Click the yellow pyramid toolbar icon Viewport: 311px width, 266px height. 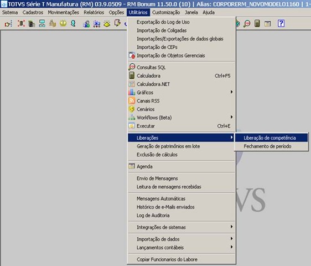107,24
